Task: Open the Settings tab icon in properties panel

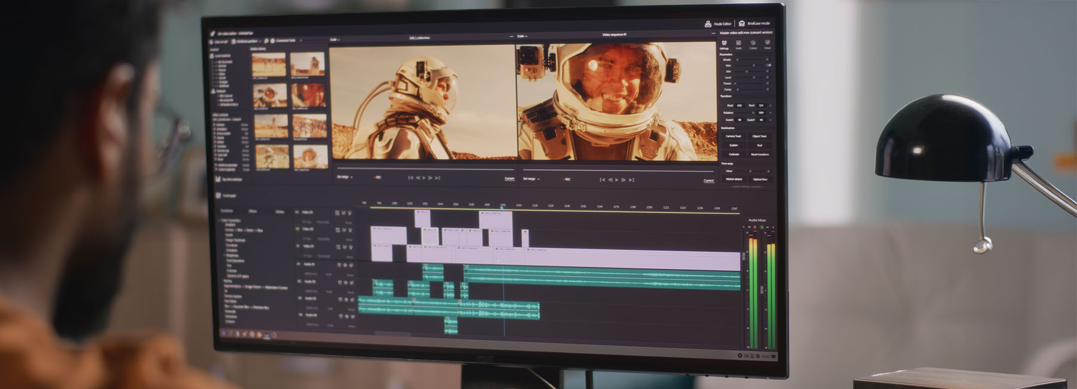Action: pyautogui.click(x=723, y=43)
